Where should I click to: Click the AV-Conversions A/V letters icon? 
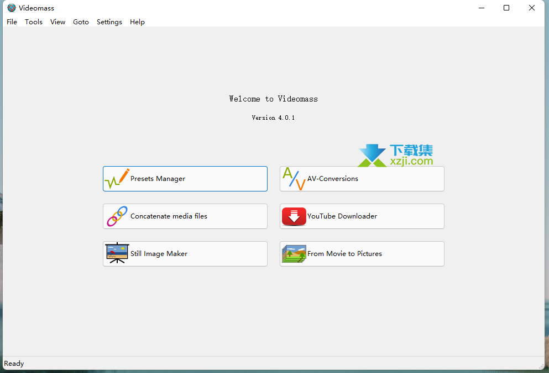(294, 179)
